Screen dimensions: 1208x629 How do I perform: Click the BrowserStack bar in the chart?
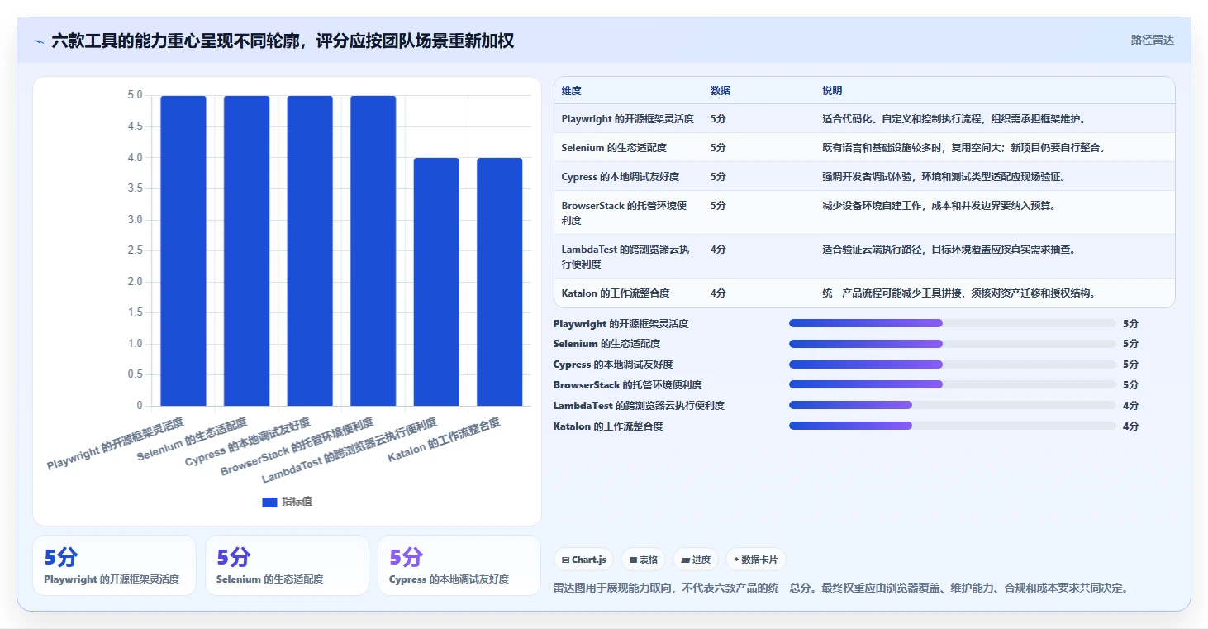click(x=373, y=250)
